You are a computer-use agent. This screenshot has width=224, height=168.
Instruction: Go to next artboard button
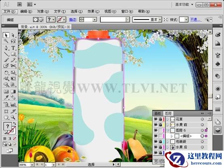59,165
